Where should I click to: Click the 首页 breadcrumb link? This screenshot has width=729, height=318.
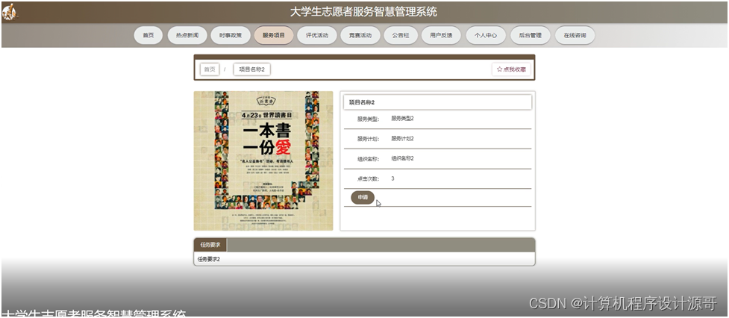(x=210, y=69)
